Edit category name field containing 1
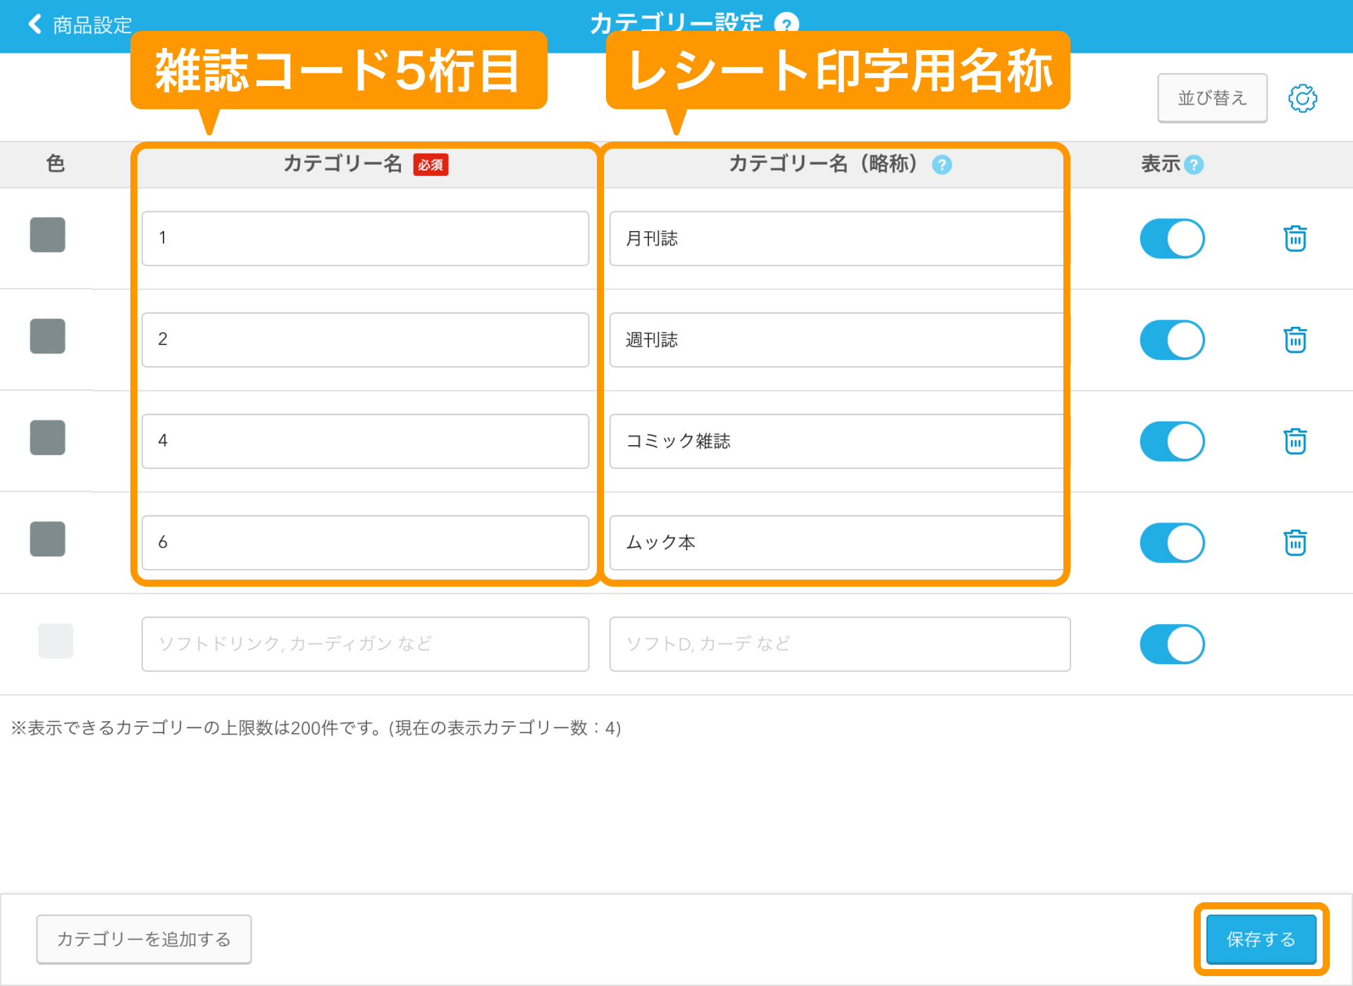Viewport: 1353px width, 986px height. click(x=365, y=239)
